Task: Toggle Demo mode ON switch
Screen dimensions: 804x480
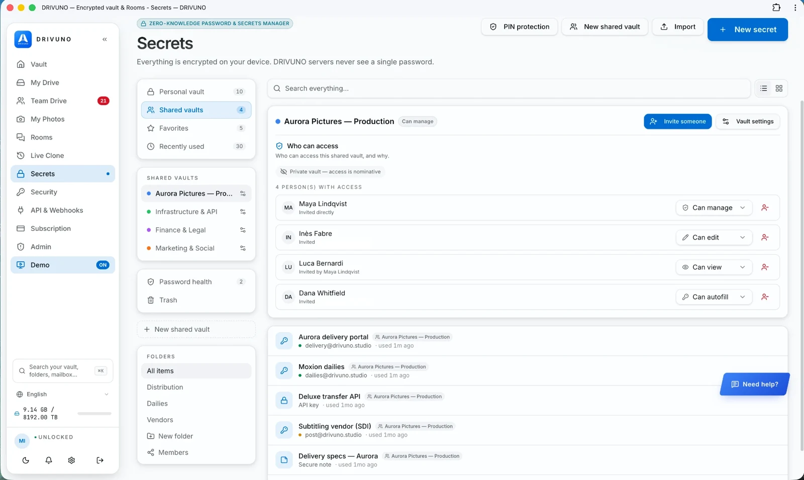Action: [x=103, y=265]
